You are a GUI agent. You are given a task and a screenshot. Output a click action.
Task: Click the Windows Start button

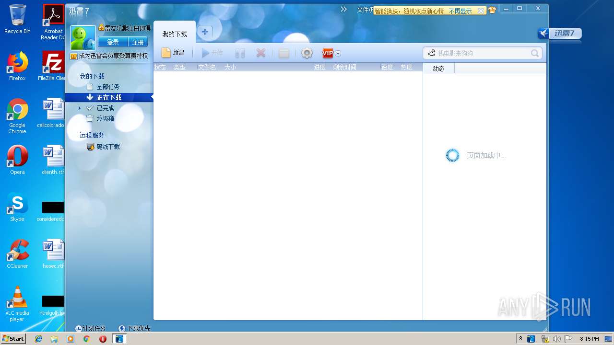pos(13,338)
